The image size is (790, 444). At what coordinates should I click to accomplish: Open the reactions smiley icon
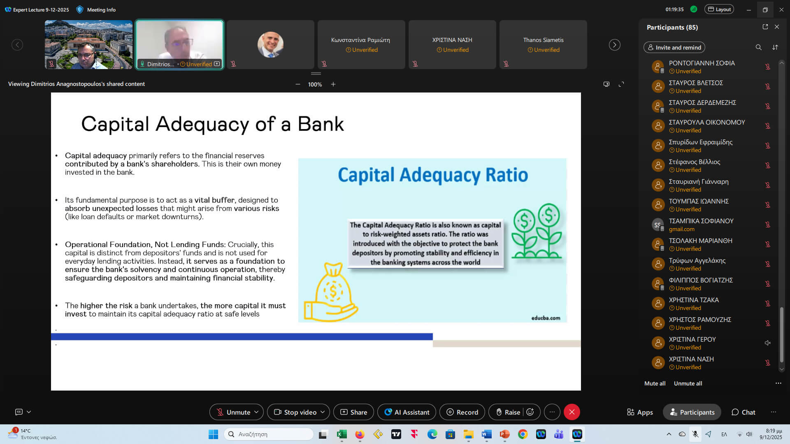pos(530,412)
